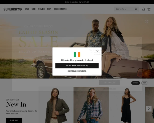
Task: Open the WOMEN navigation menu
Action: coord(41,9)
